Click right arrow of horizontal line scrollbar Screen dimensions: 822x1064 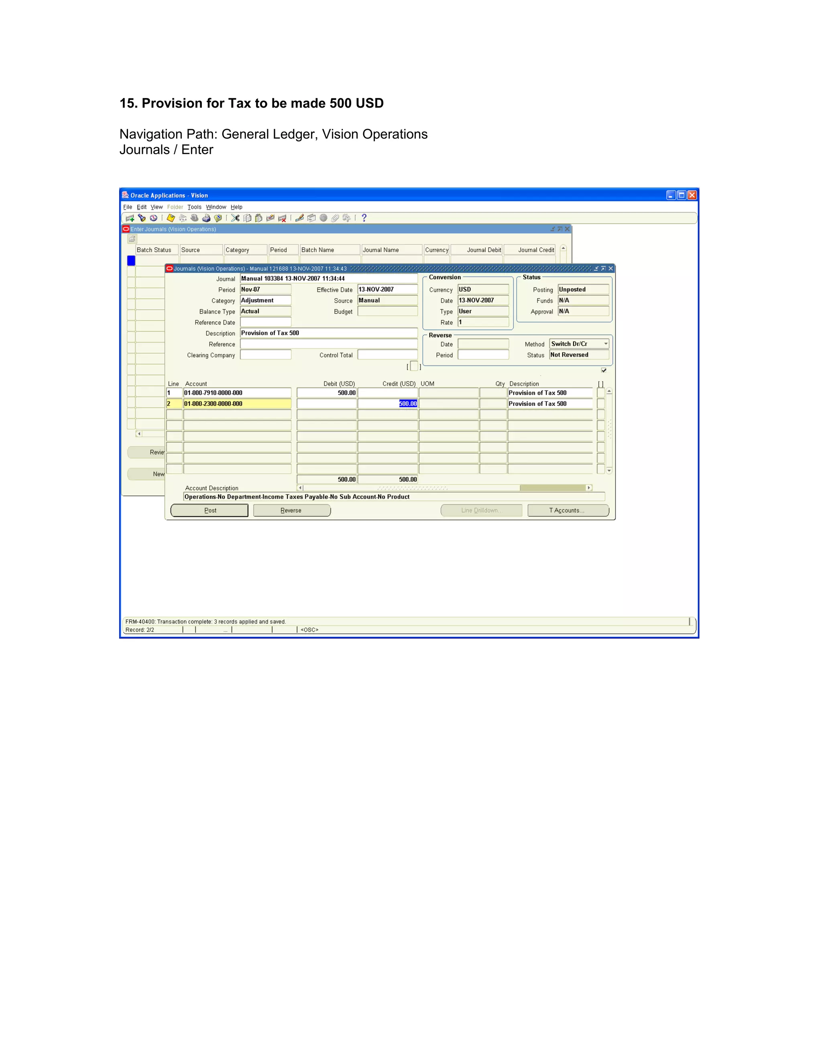point(589,488)
